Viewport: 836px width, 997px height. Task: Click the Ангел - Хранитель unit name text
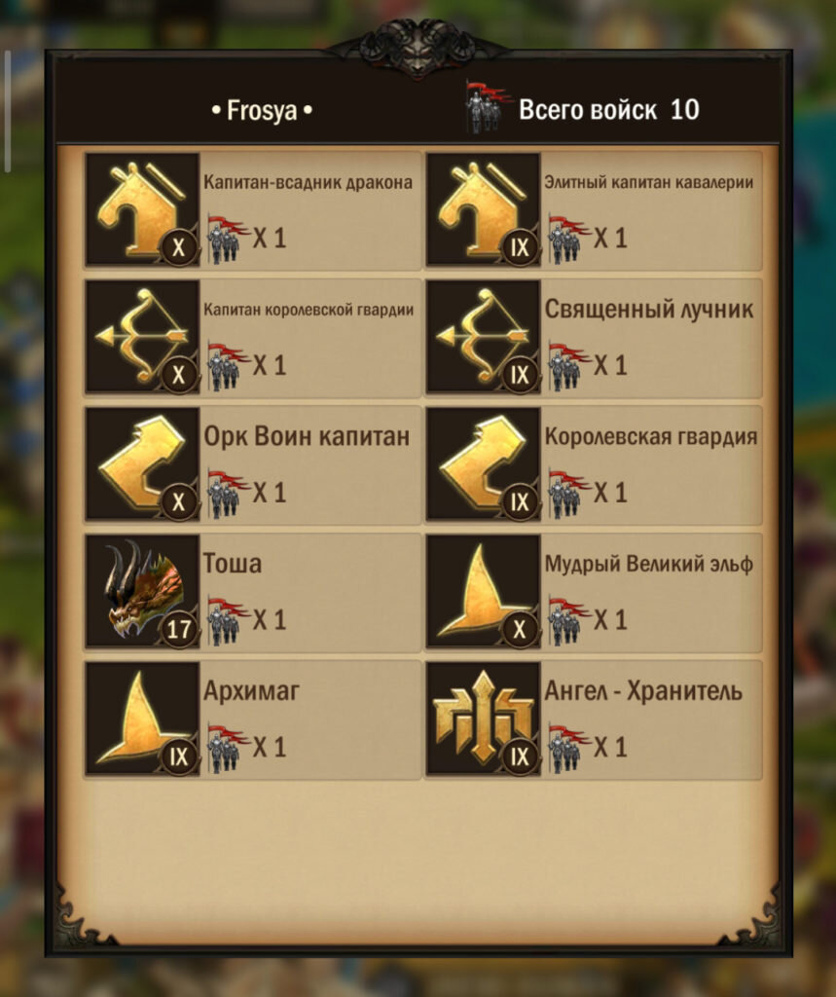[x=643, y=690]
